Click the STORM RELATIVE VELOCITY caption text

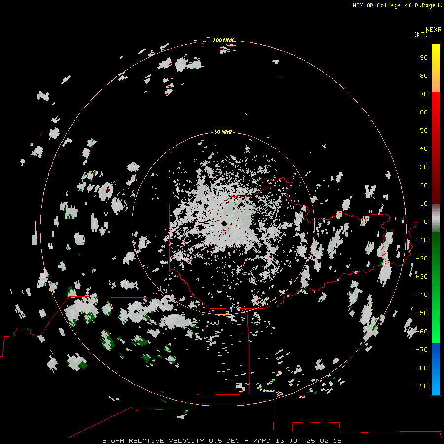coord(153,441)
